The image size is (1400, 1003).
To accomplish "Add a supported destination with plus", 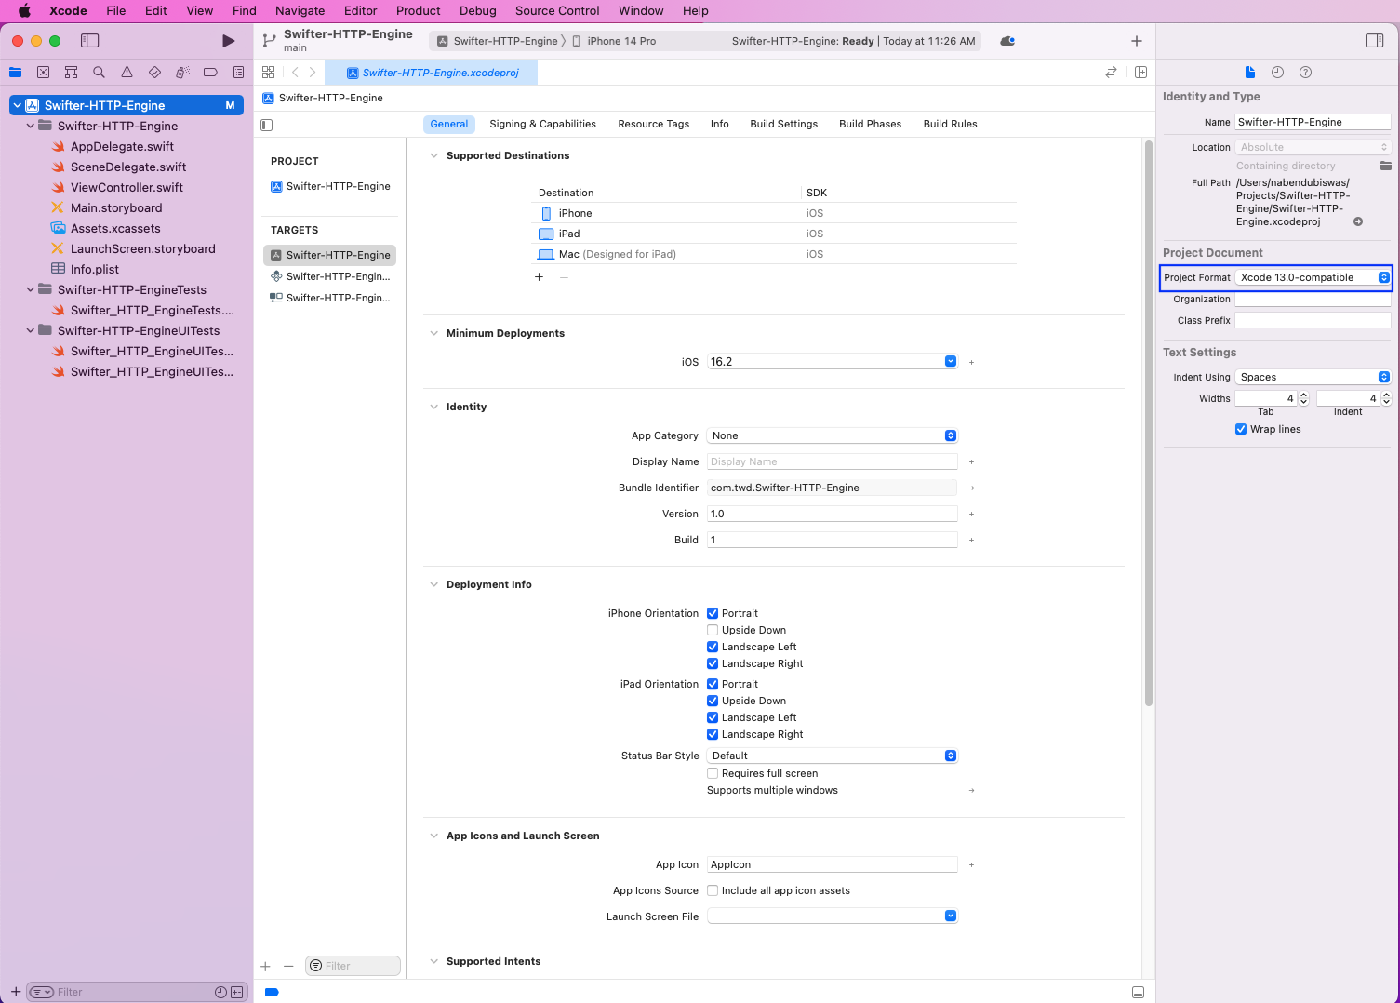I will pyautogui.click(x=539, y=277).
